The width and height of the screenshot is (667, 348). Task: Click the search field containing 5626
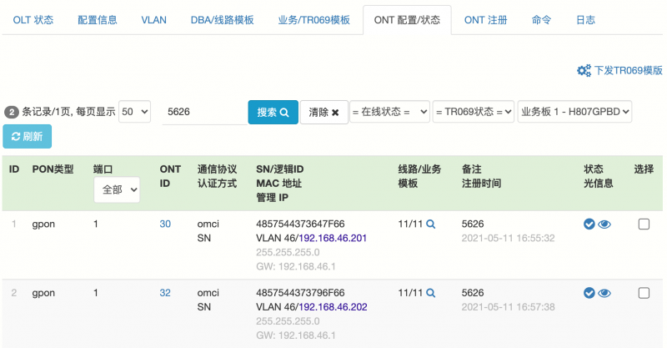(204, 112)
